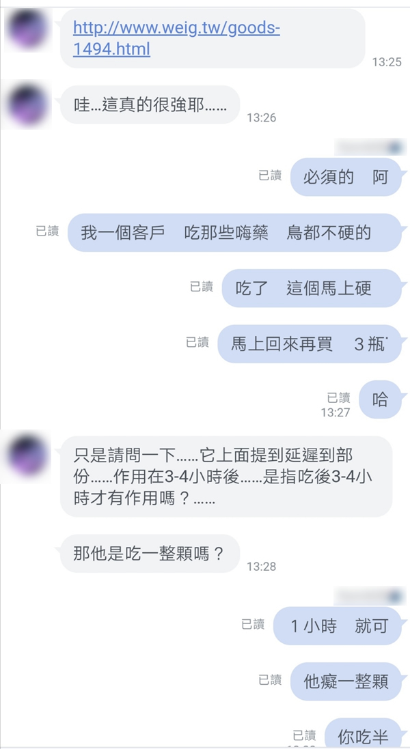Click the blurred sender name above 必須的 阿
410x749 pixels.
point(370,147)
